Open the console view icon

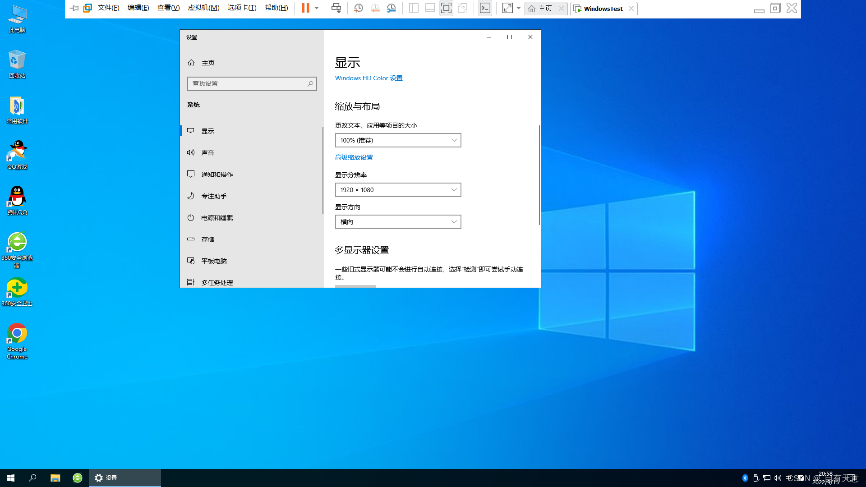(485, 8)
